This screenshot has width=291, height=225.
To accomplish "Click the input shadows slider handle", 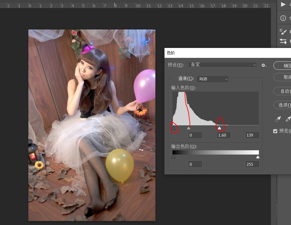I will [x=173, y=128].
